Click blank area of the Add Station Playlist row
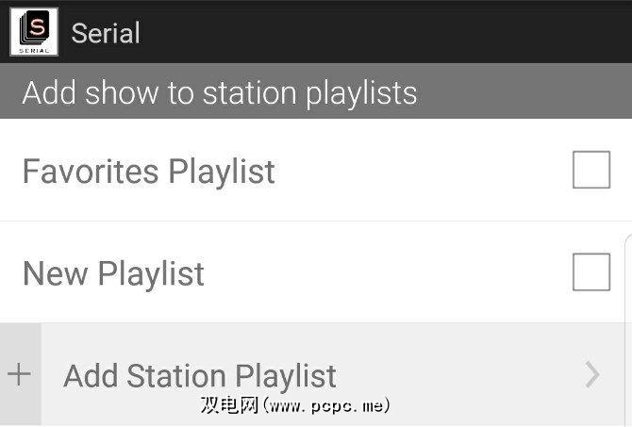 point(462,375)
